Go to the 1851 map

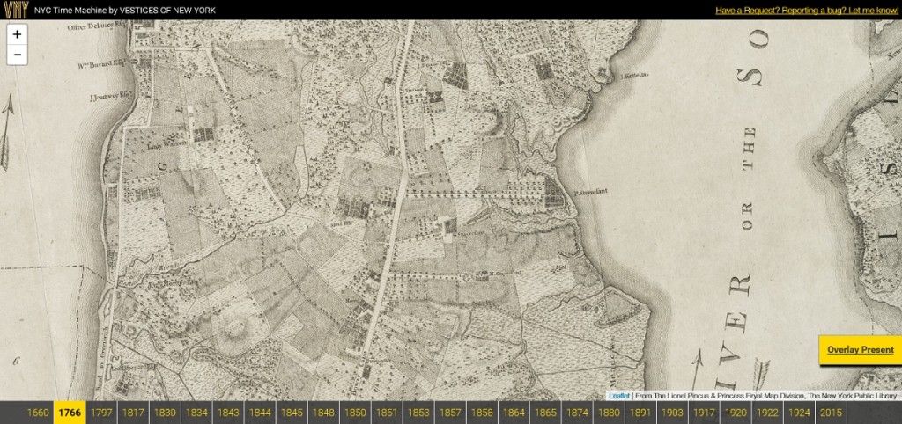click(387, 413)
